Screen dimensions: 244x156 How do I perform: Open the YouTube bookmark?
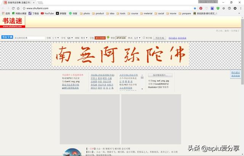[x=47, y=13]
